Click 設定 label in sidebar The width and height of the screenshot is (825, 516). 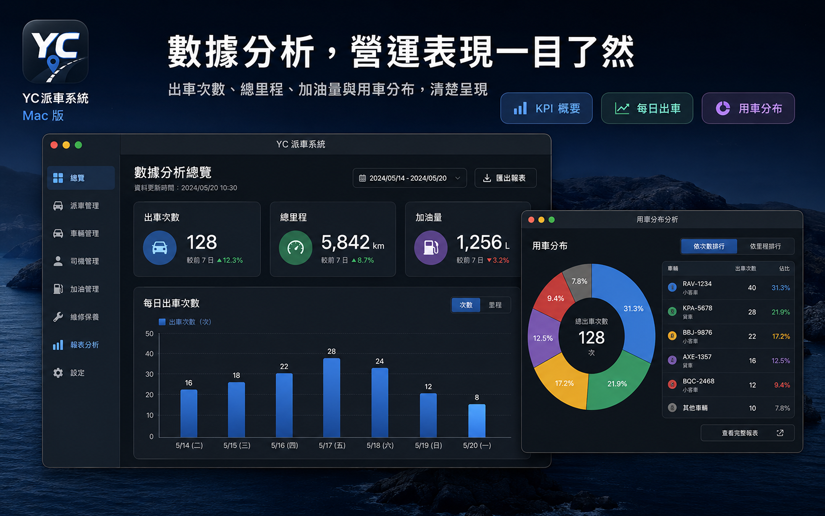tap(77, 373)
